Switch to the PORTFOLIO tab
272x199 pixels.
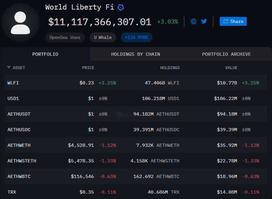click(45, 54)
